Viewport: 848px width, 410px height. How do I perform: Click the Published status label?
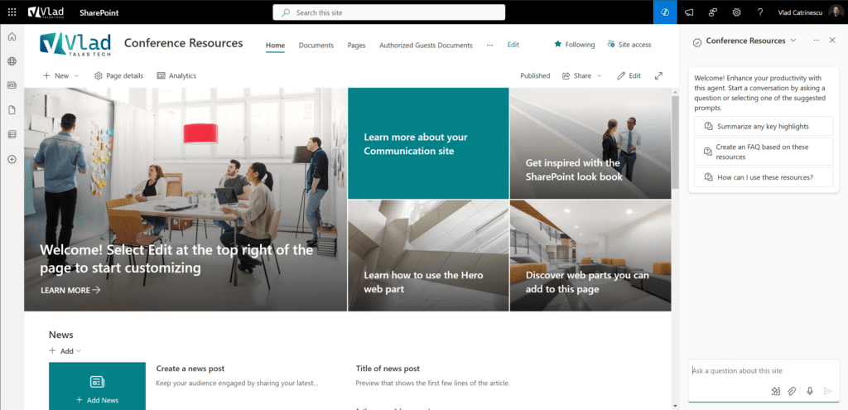(x=535, y=75)
